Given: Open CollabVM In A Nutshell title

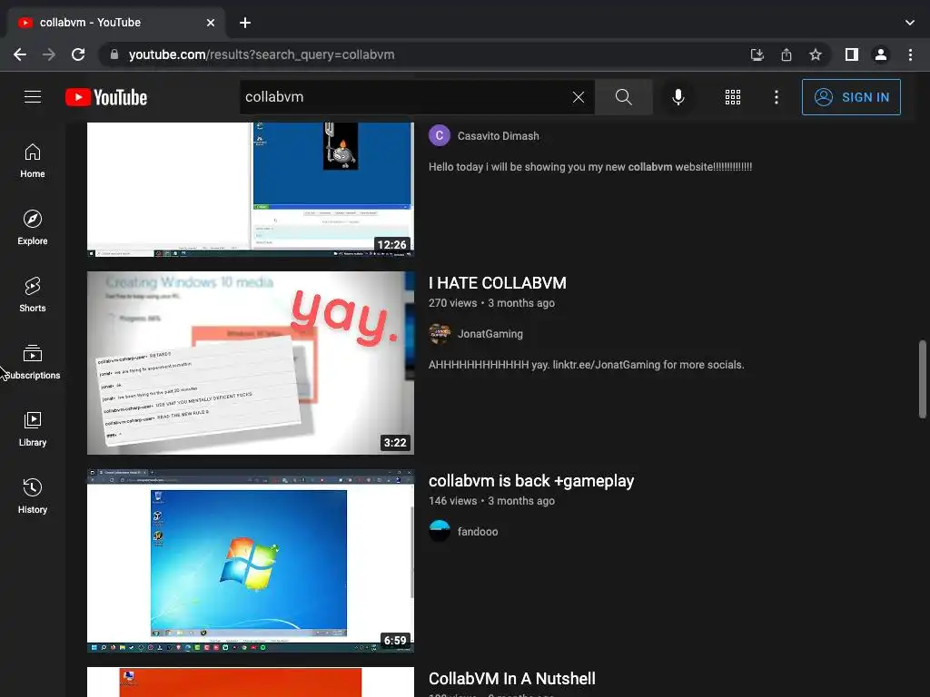Looking at the screenshot, I should click(512, 679).
